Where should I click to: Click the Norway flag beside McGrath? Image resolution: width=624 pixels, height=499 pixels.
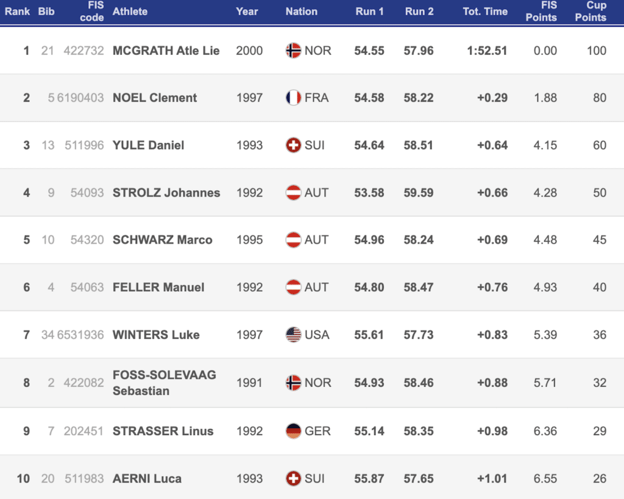pos(293,51)
